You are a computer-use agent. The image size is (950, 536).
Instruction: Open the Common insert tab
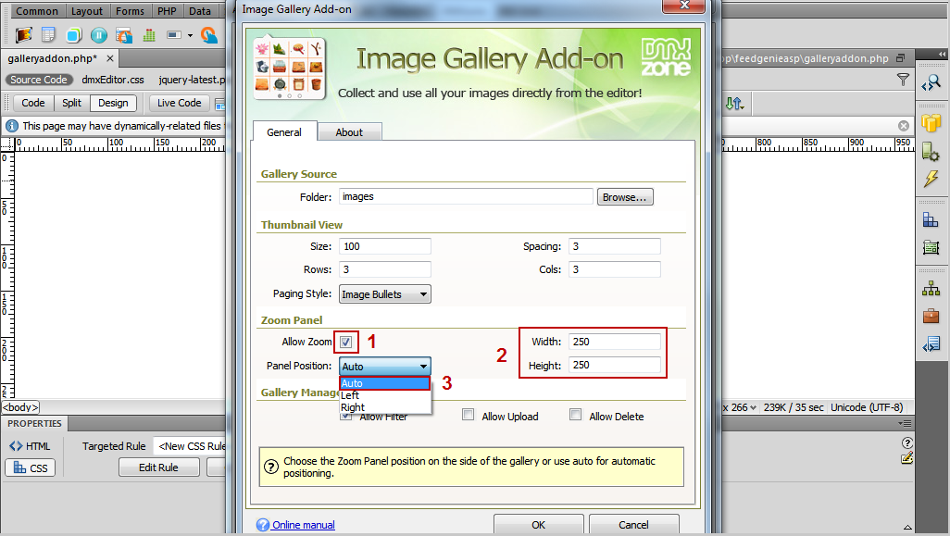(x=37, y=11)
